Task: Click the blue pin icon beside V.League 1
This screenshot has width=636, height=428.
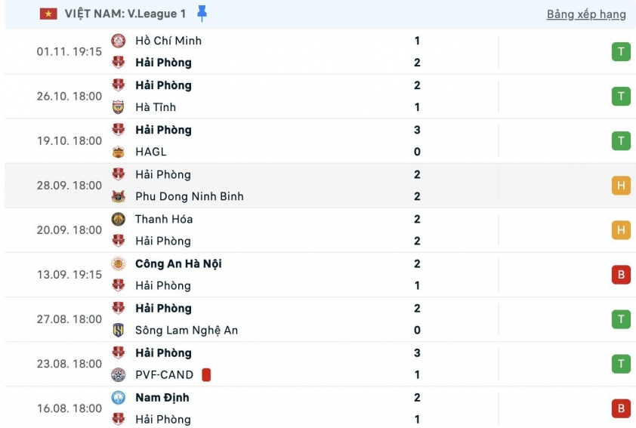Action: click(202, 14)
